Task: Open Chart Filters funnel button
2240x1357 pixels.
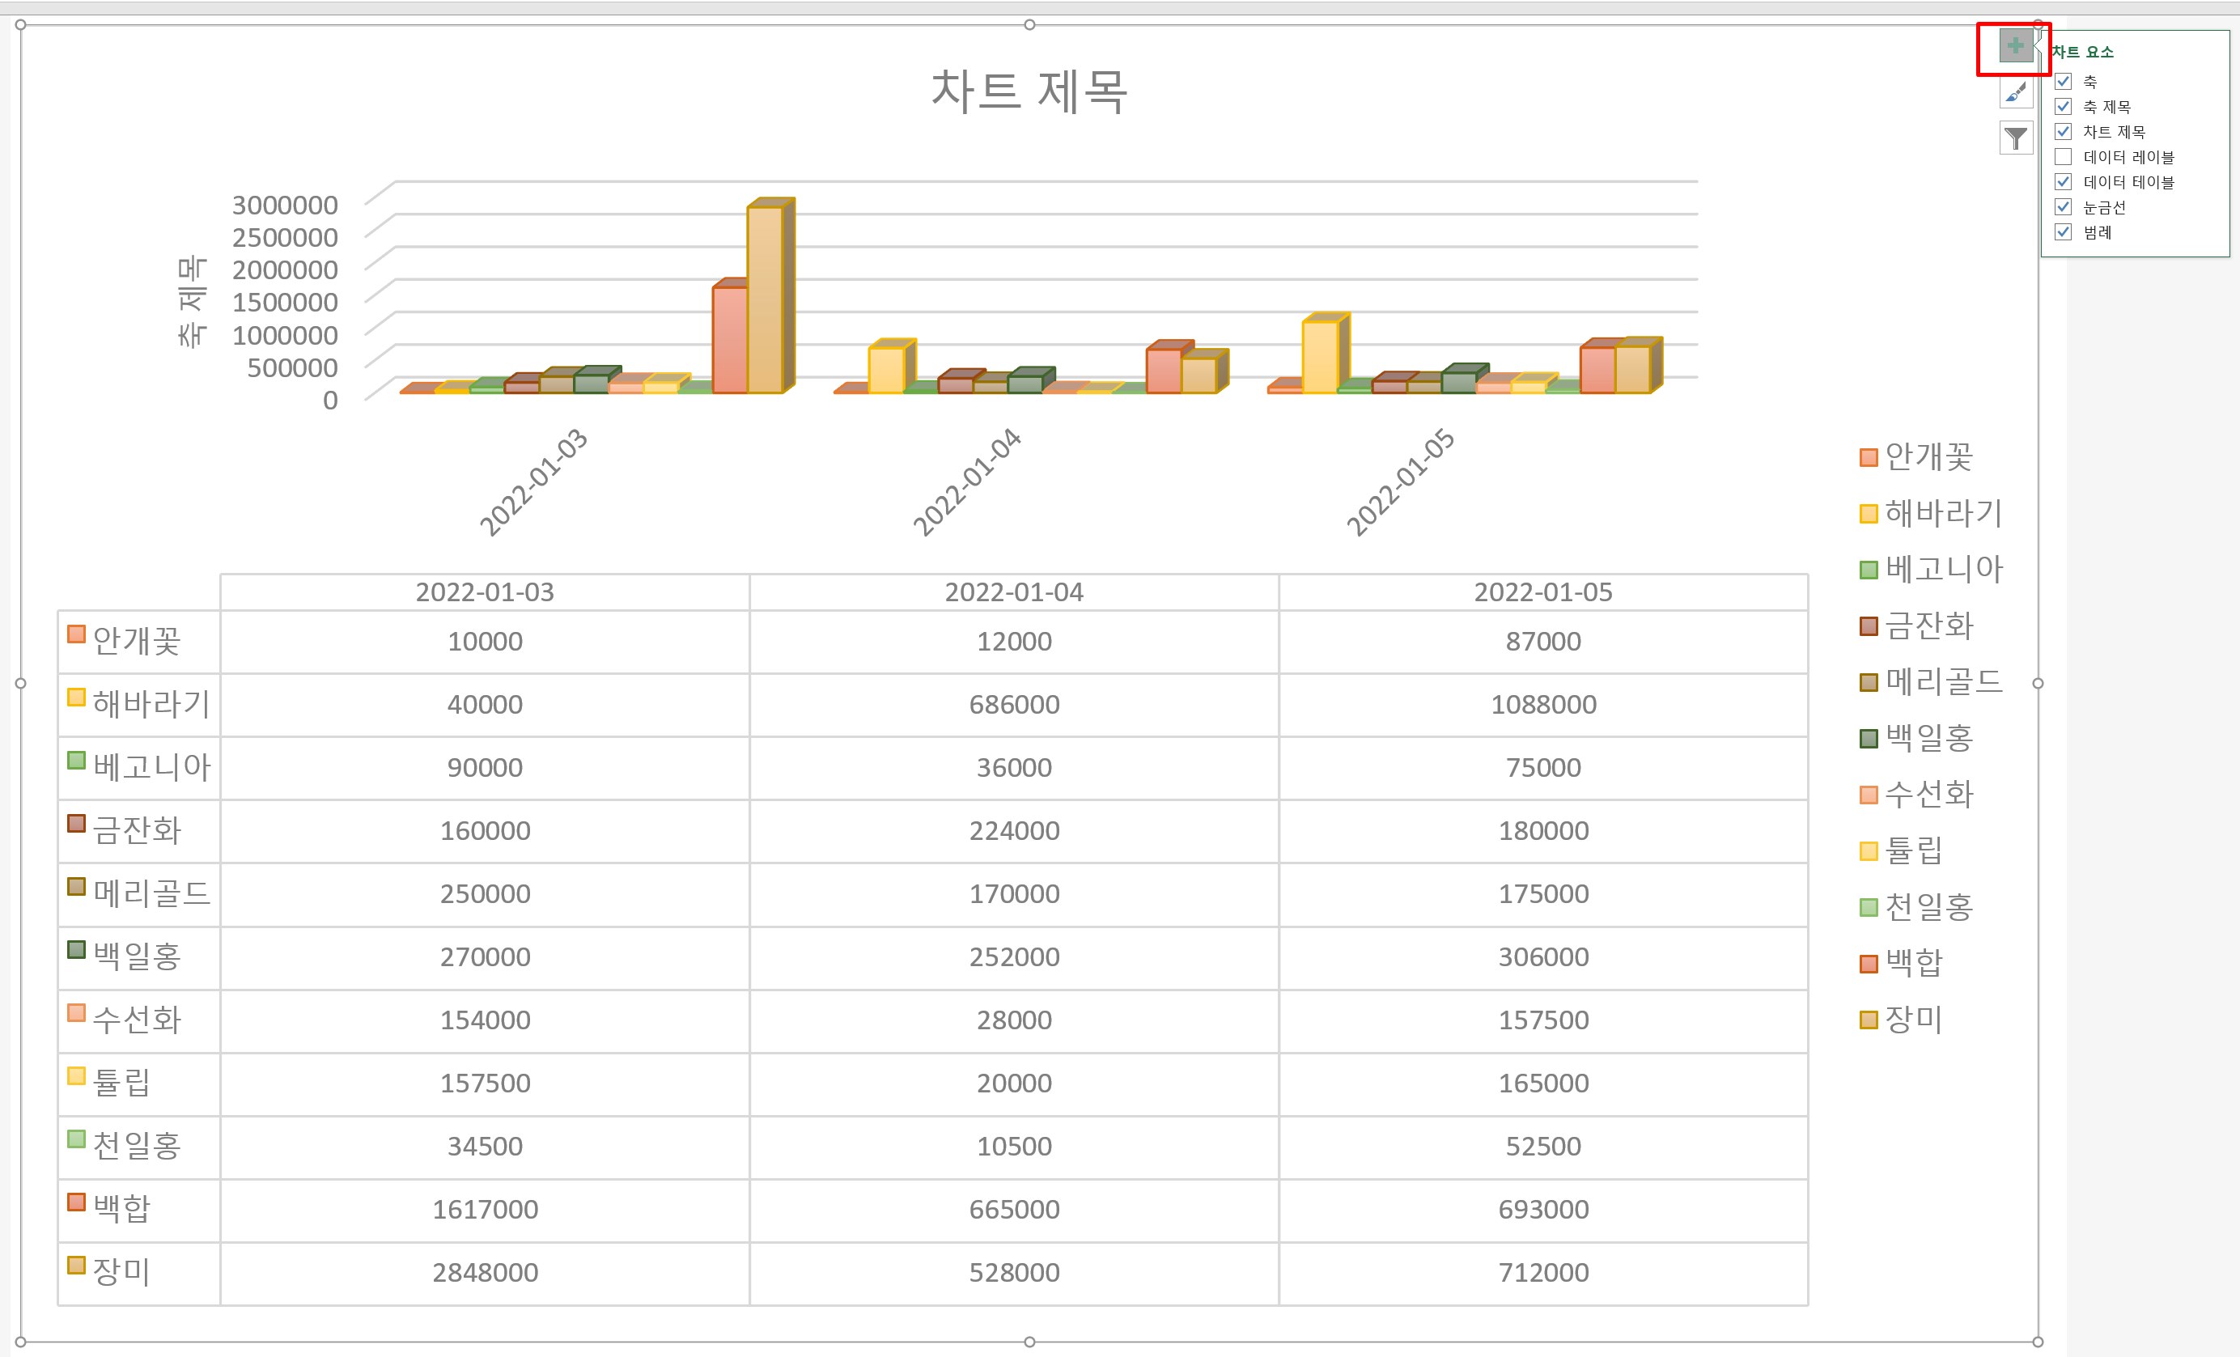Action: pyautogui.click(x=2016, y=138)
